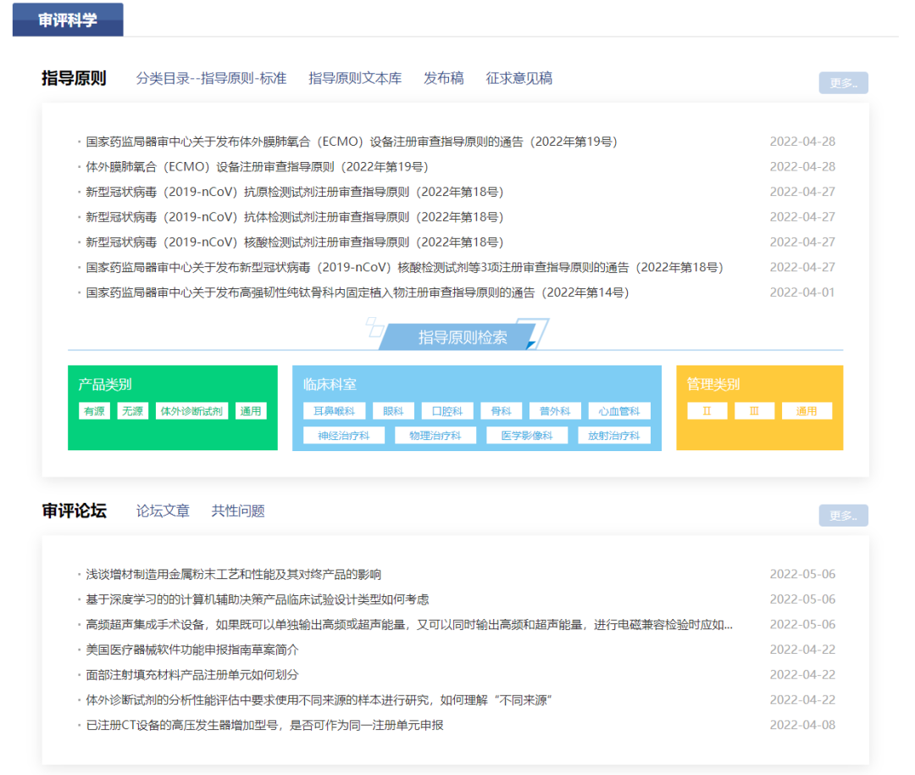The width and height of the screenshot is (915, 775).
Task: Filter product category by 有源
Action: click(94, 411)
